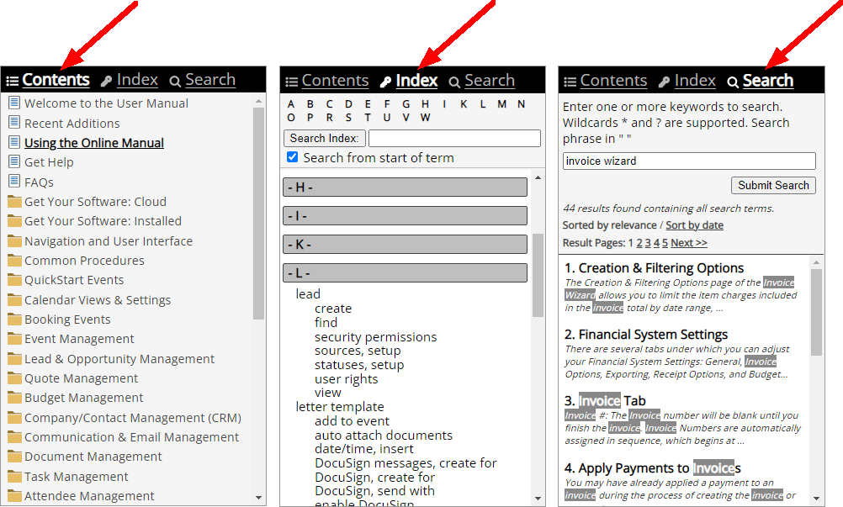This screenshot has height=507, width=843.
Task: Click folder icon for Lead & Opportunity Management
Action: (x=14, y=359)
